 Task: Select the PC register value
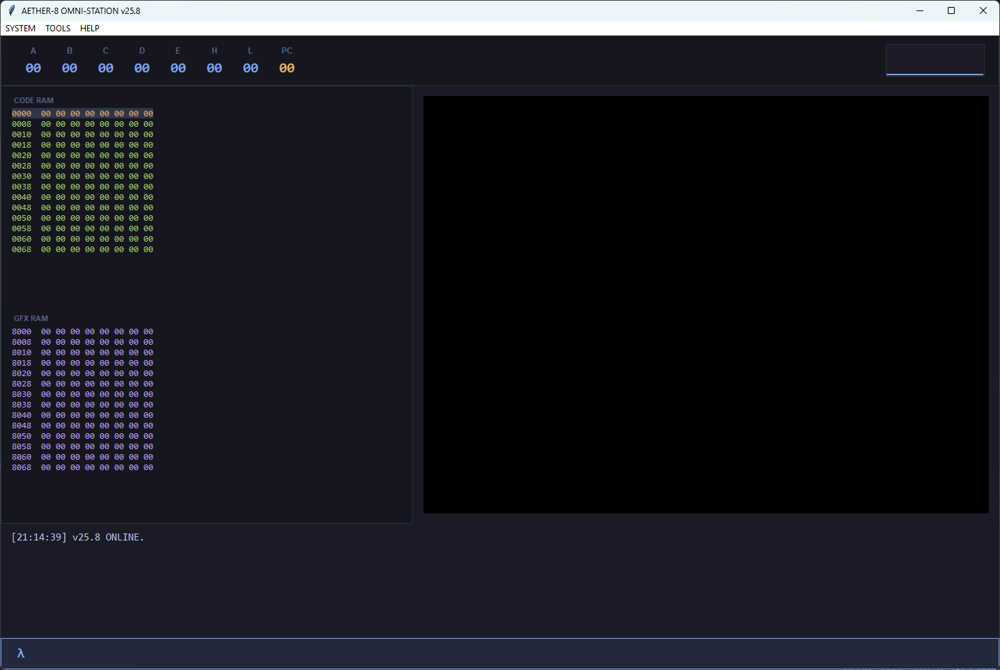point(286,68)
